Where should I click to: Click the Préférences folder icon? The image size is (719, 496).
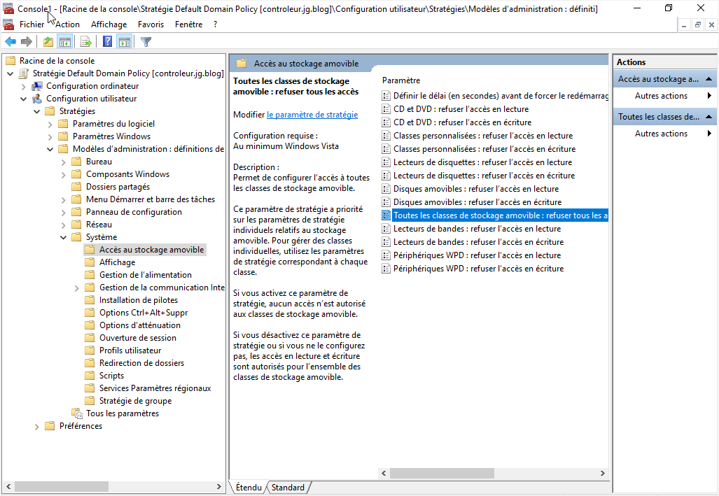coord(50,426)
